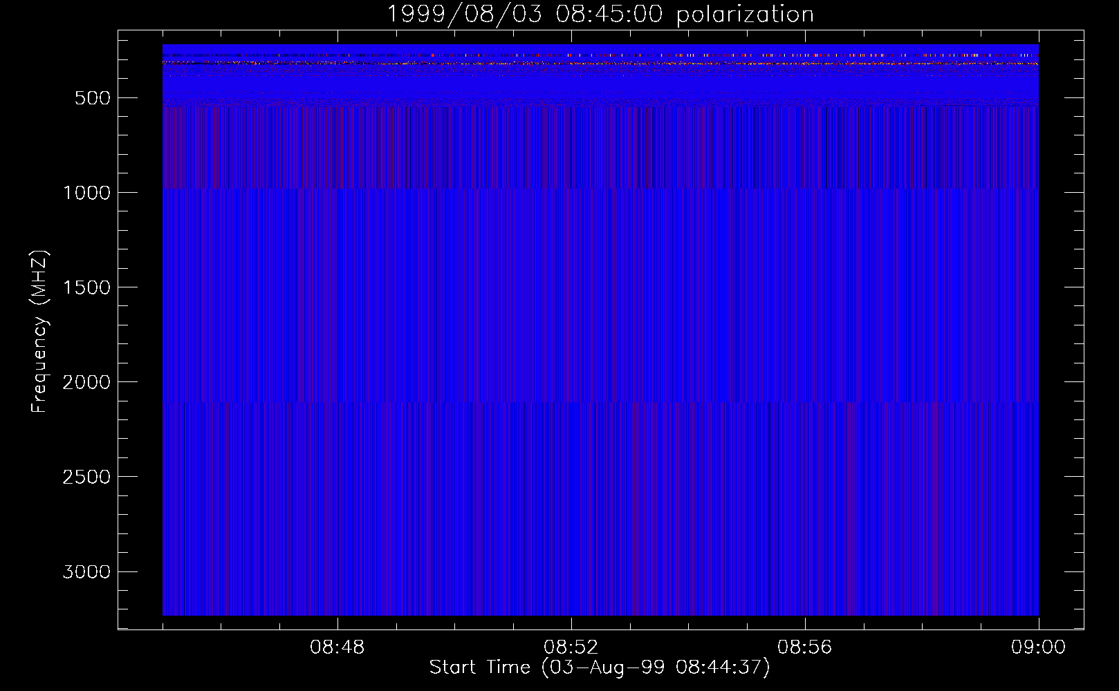Click the 08:56 time tick label
The height and width of the screenshot is (691, 1119).
(805, 647)
